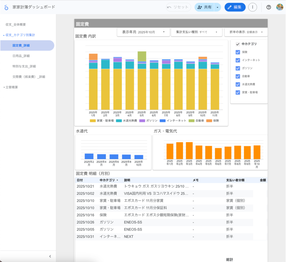286x262 pixels.
Task: Open the user account avatar
Action: pyautogui.click(x=280, y=7)
